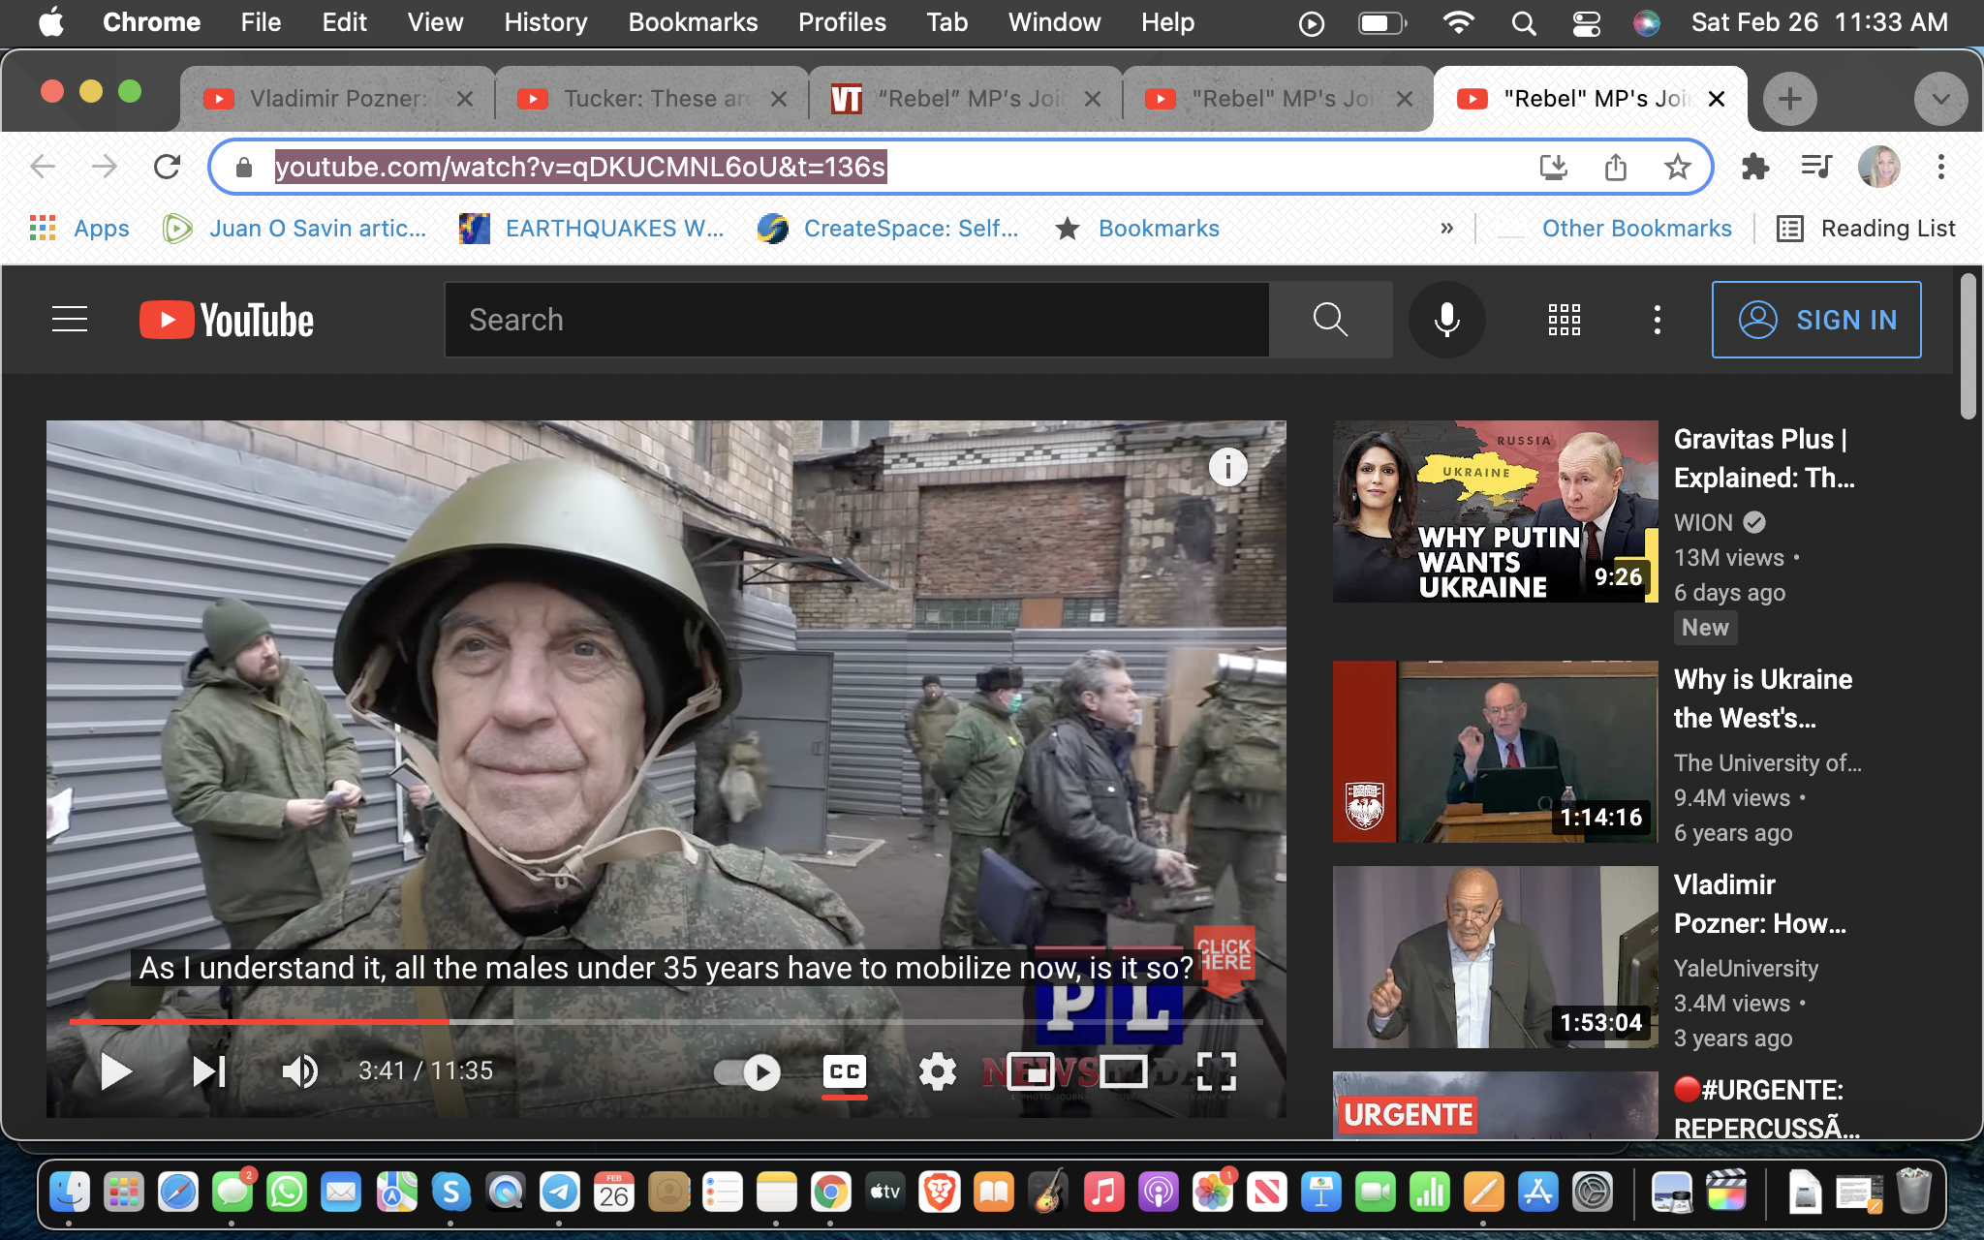Share this page icon

(x=1616, y=167)
